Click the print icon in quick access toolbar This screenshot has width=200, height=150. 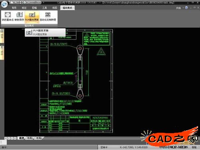[x=24, y=2]
